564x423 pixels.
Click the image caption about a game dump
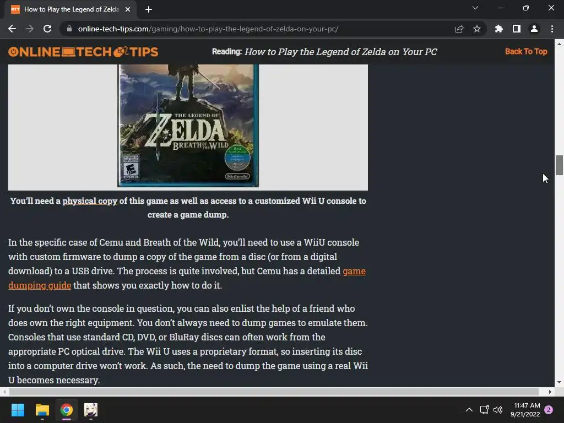tap(188, 208)
